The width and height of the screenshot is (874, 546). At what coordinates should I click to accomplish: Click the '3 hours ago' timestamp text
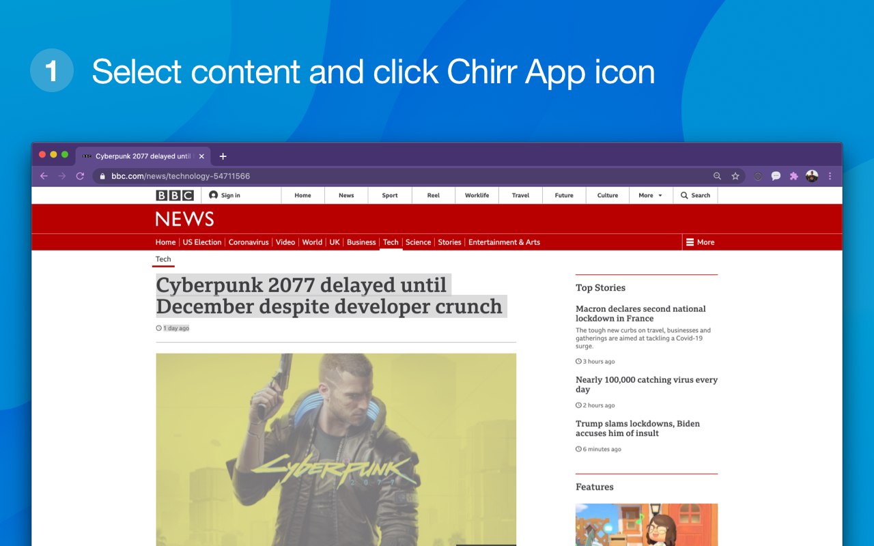(599, 362)
